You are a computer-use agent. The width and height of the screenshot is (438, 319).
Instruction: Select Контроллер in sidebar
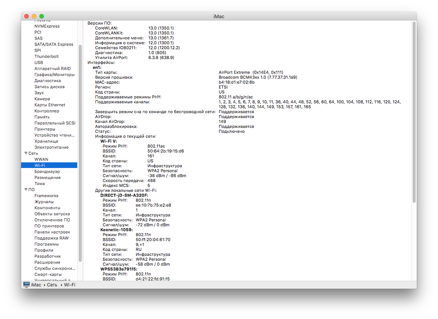pos(47,111)
